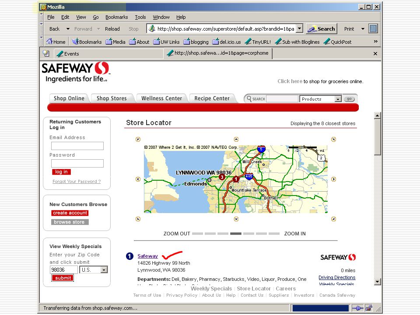
Task: Switch to the Events tab
Action: pyautogui.click(x=108, y=53)
